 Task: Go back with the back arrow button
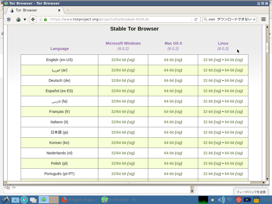click(33, 19)
